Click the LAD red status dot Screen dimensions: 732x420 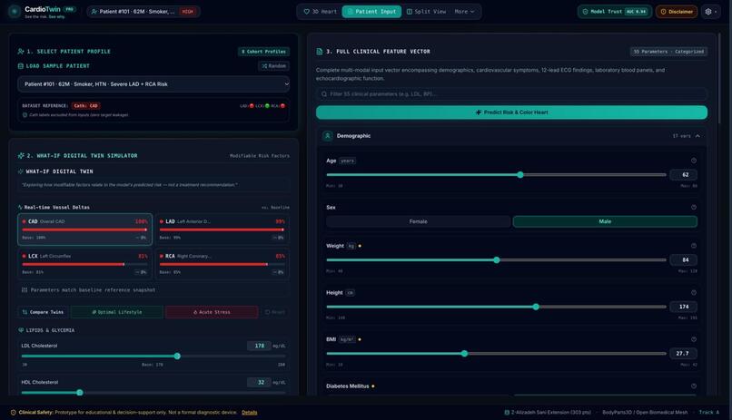click(252, 106)
